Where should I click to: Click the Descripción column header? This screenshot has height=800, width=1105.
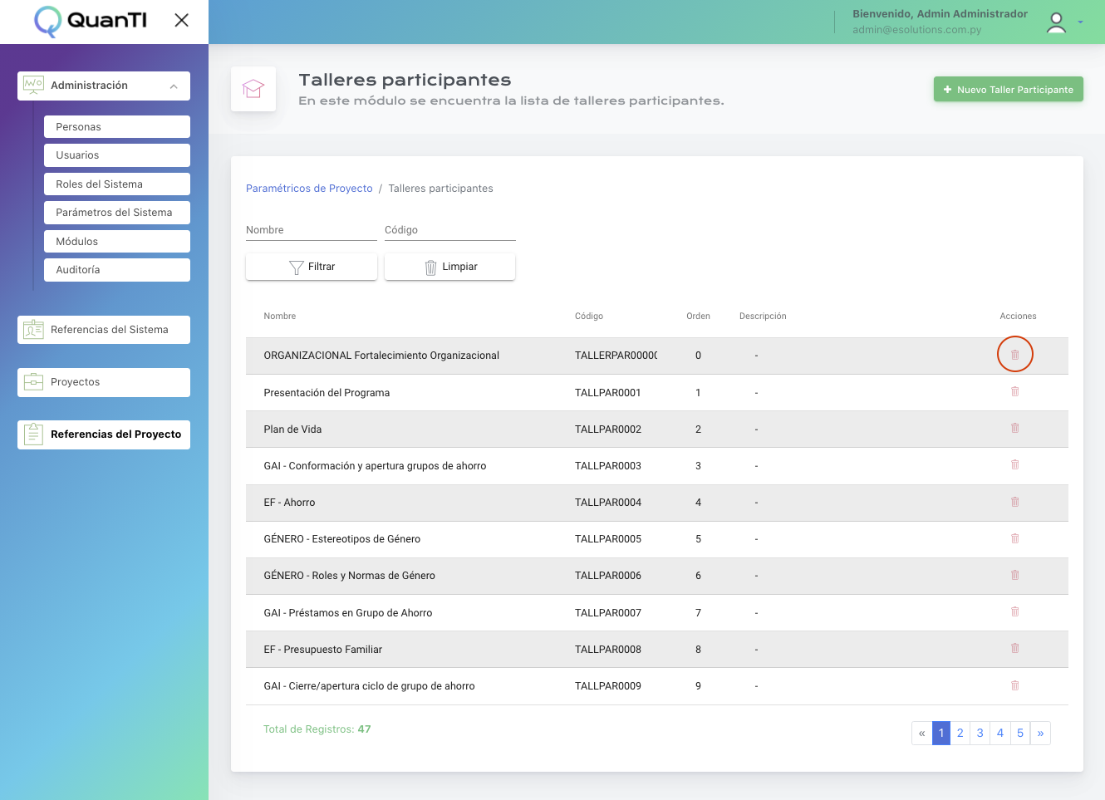pos(763,317)
